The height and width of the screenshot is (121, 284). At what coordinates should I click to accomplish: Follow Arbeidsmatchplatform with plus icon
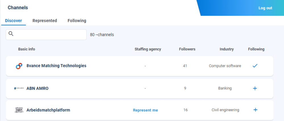[255, 110]
